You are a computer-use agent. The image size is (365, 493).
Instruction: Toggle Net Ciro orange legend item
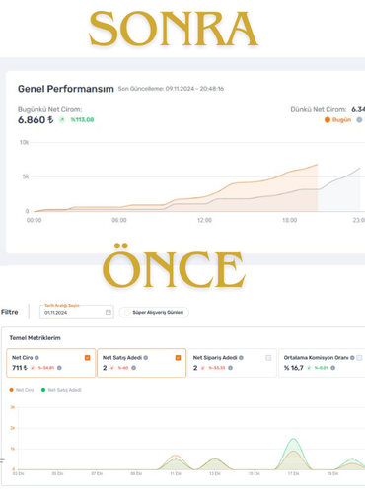click(22, 390)
